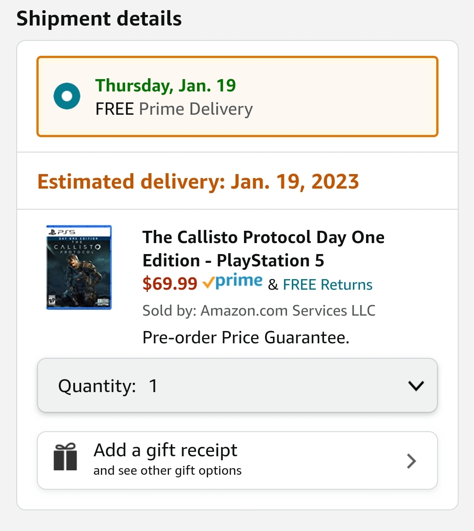Click the green Thursday, Jan. 19 date text
This screenshot has width=474, height=531.
tap(165, 85)
